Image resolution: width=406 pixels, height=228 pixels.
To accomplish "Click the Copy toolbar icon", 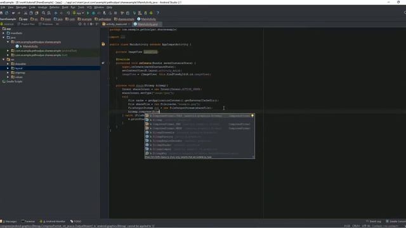I will point(31,13).
